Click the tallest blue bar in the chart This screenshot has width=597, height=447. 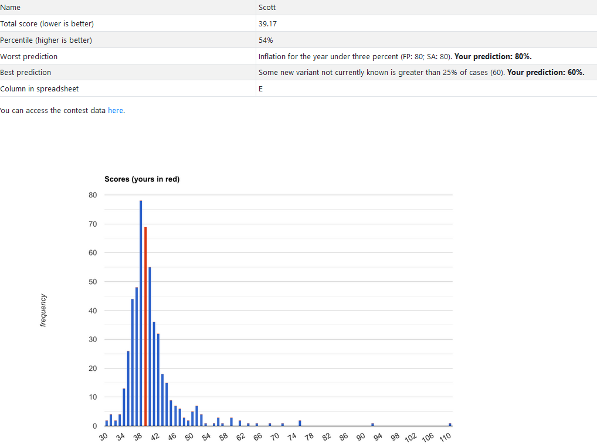pos(141,313)
